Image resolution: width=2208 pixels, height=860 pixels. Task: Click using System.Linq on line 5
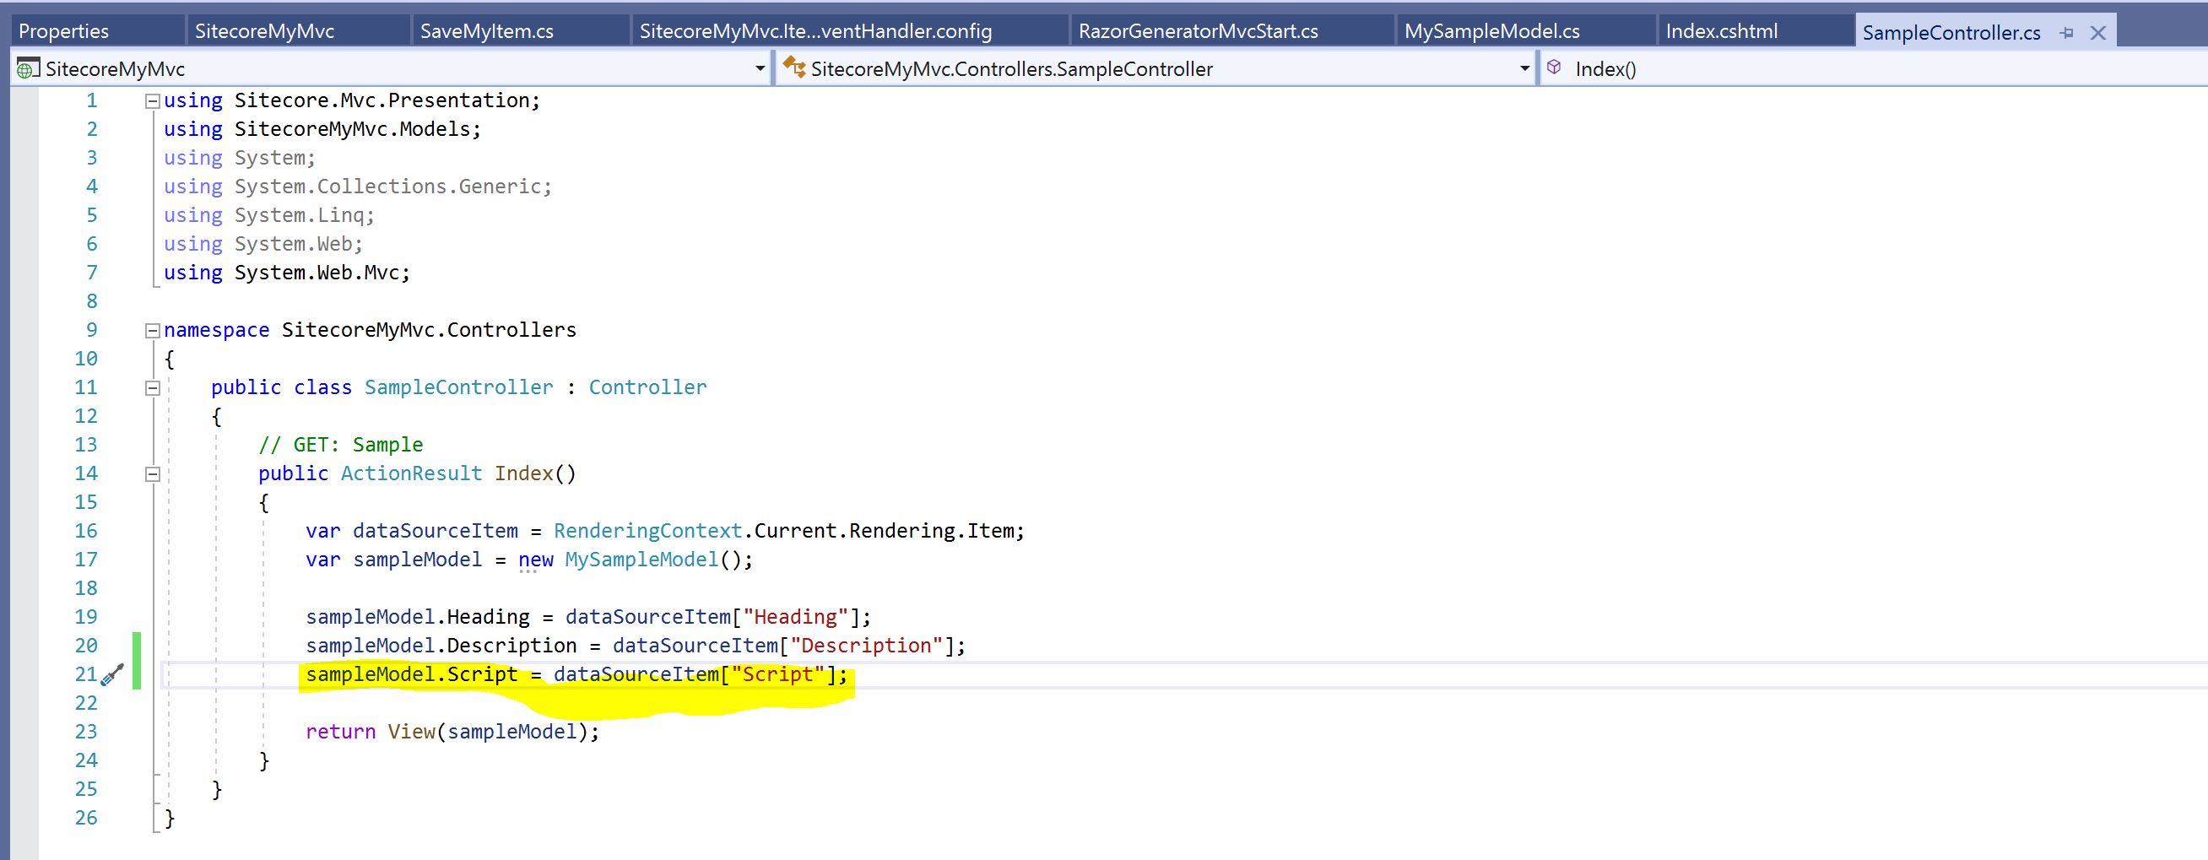point(269,216)
